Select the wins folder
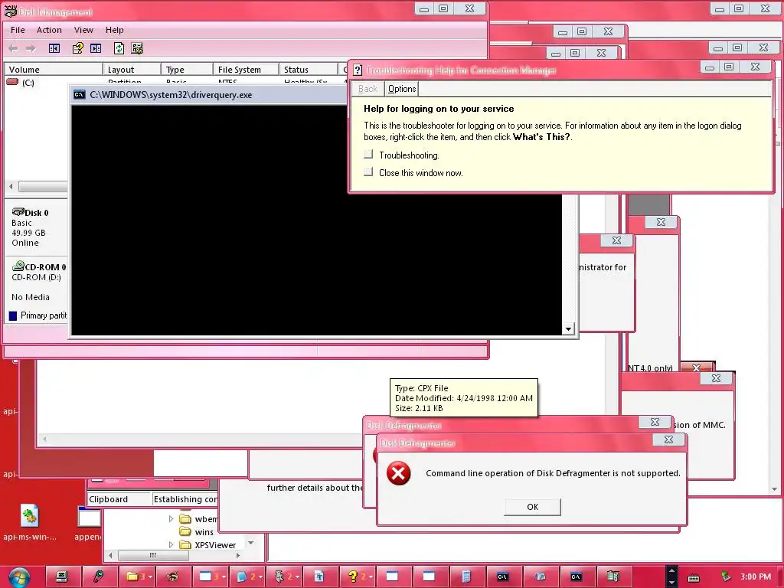 pyautogui.click(x=196, y=532)
